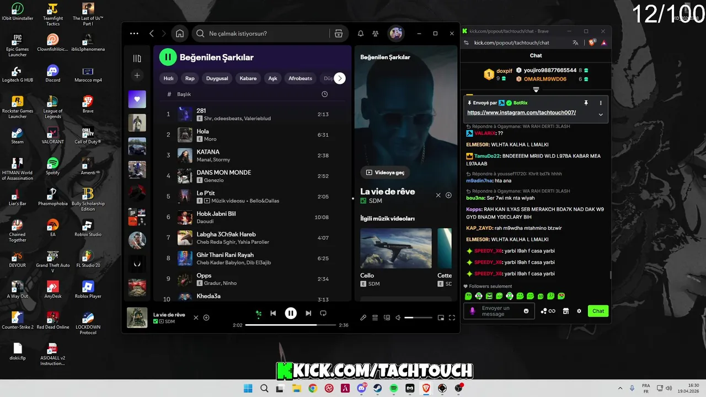The height and width of the screenshot is (397, 706).
Task: Open channel points icon in Kick chat
Action: 548,311
